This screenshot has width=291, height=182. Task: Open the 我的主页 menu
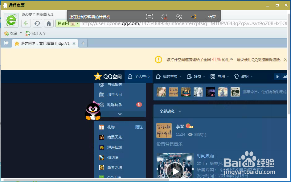[x=168, y=77]
